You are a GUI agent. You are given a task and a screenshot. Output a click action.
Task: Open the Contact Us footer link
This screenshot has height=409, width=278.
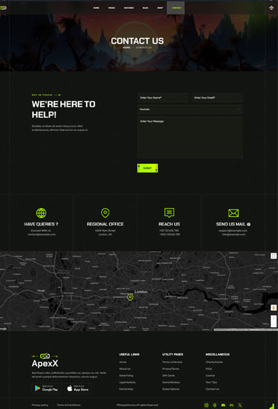tap(212, 389)
